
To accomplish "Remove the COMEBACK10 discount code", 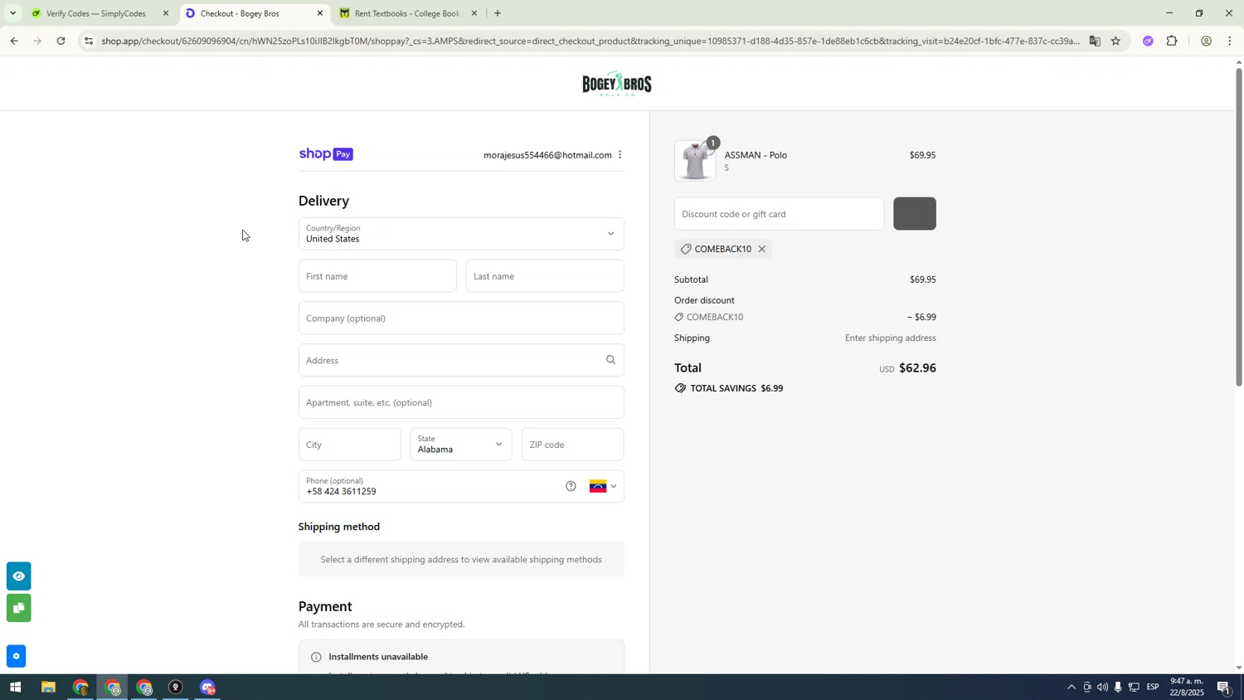I will 761,249.
